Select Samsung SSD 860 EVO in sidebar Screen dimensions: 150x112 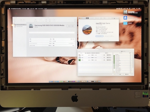pos(20,25)
